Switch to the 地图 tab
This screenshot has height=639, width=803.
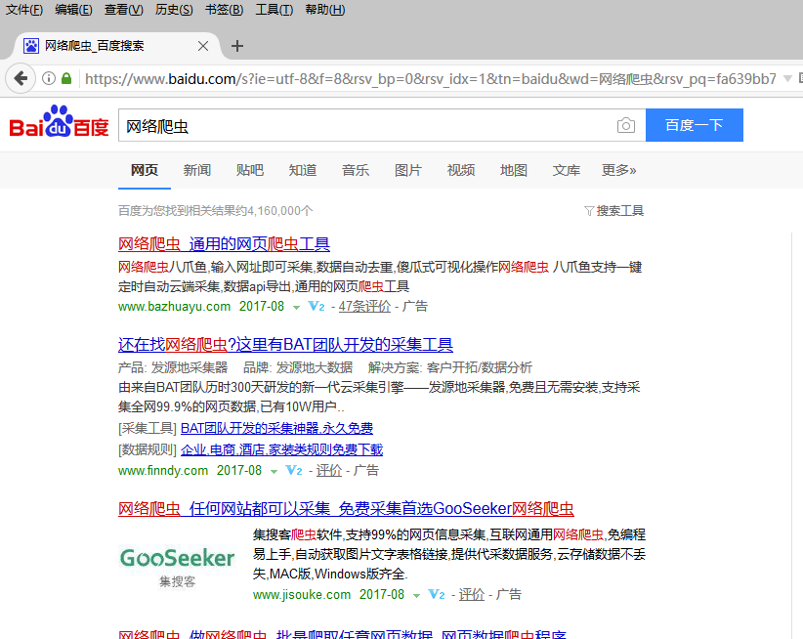pos(514,170)
